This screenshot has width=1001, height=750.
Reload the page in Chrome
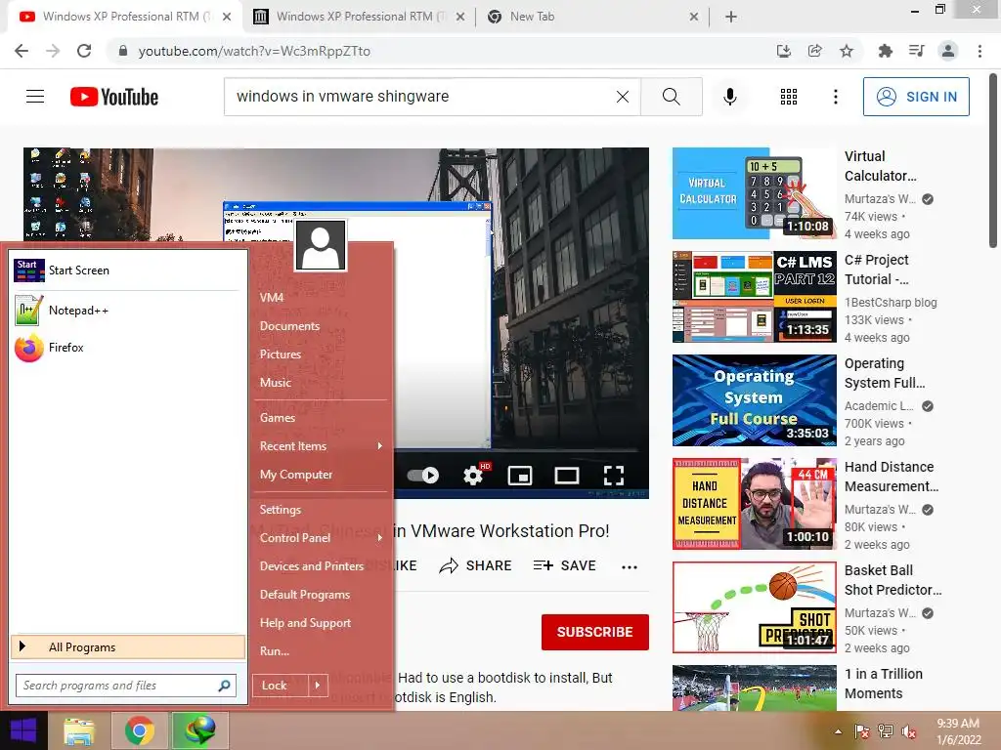84,51
